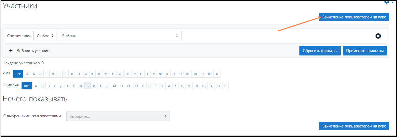Filter surname by letter П
This screenshot has height=137, width=397.
[x=137, y=86]
